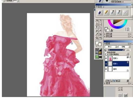The width and height of the screenshot is (133, 100).
Task: Select the Cloner tool in the toolbox
Action: click(97, 30)
